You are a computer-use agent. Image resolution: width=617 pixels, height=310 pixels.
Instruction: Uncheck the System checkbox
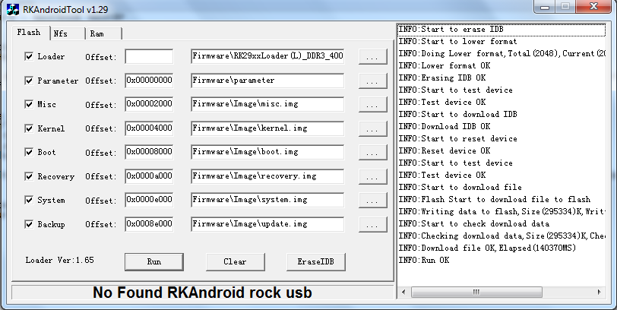point(29,200)
